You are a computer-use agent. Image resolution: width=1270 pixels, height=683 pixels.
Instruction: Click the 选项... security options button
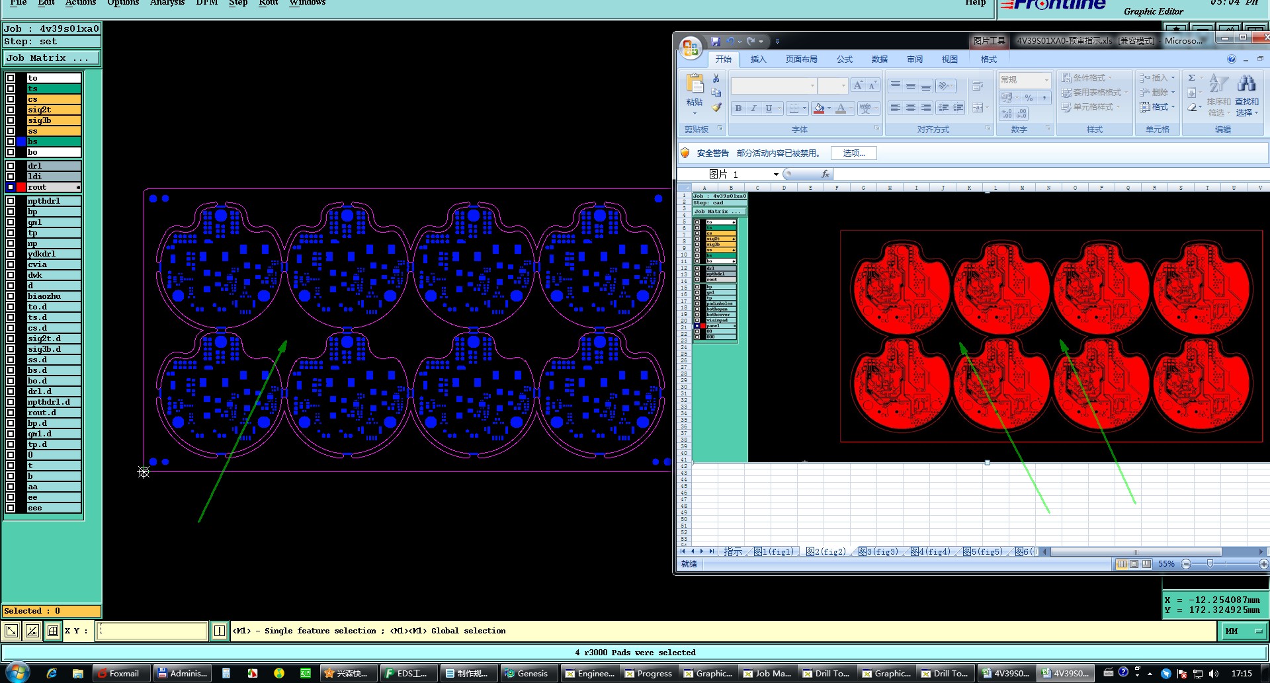853,153
